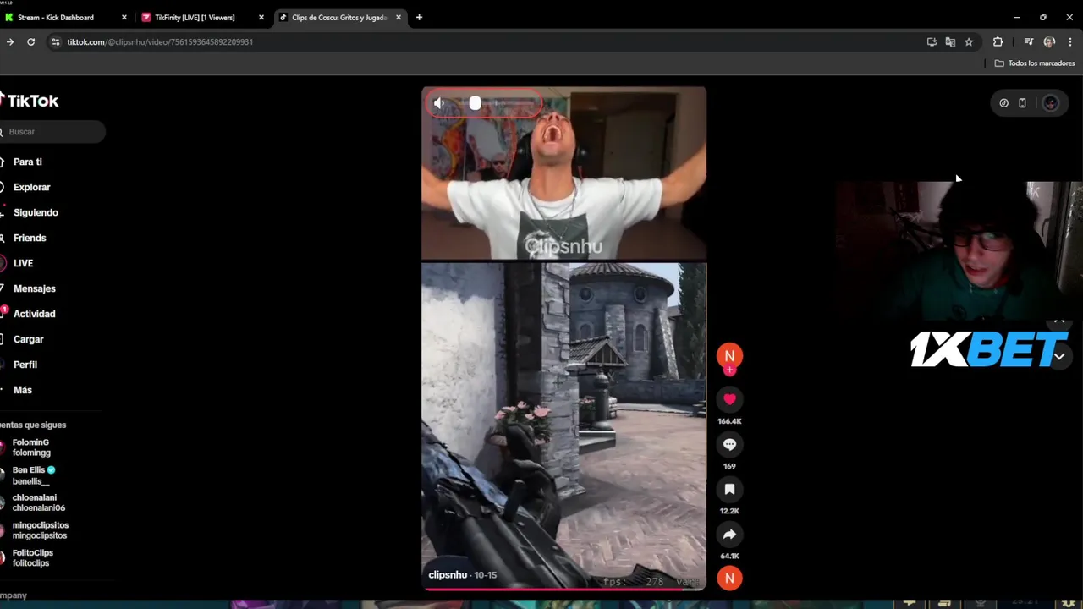Mute the TikTok video volume icon

pos(438,103)
